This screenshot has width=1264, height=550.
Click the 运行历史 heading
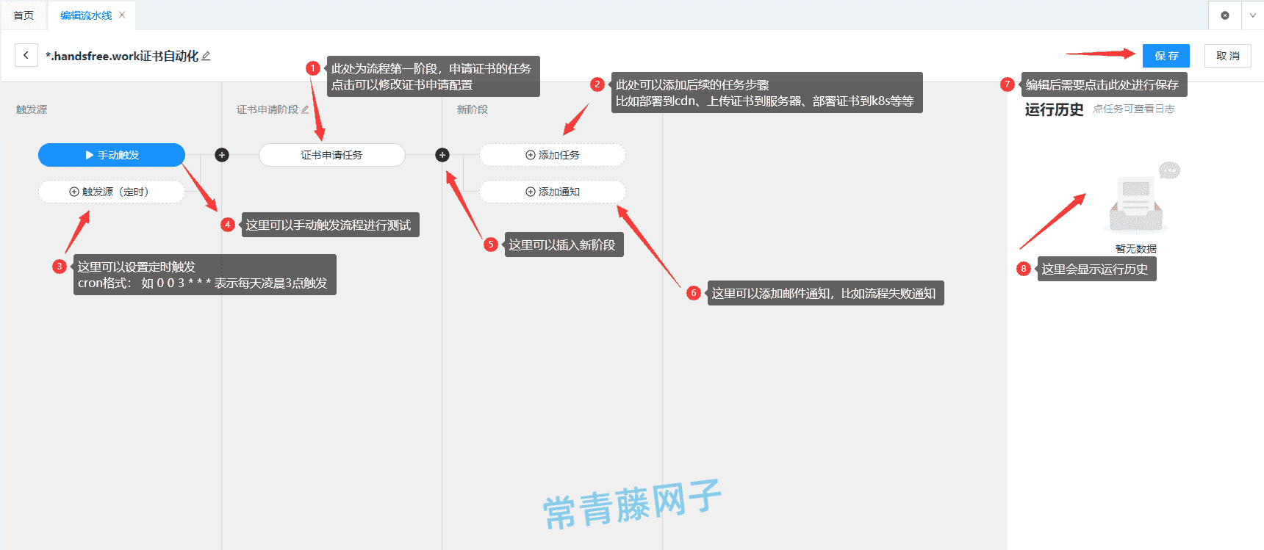[x=1055, y=109]
